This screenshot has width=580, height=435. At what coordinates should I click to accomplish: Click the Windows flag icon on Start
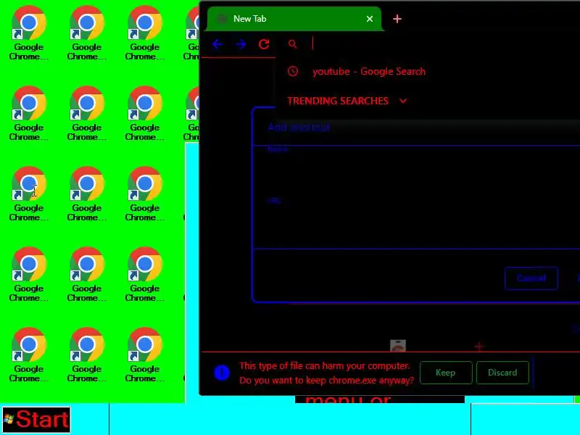(9, 419)
